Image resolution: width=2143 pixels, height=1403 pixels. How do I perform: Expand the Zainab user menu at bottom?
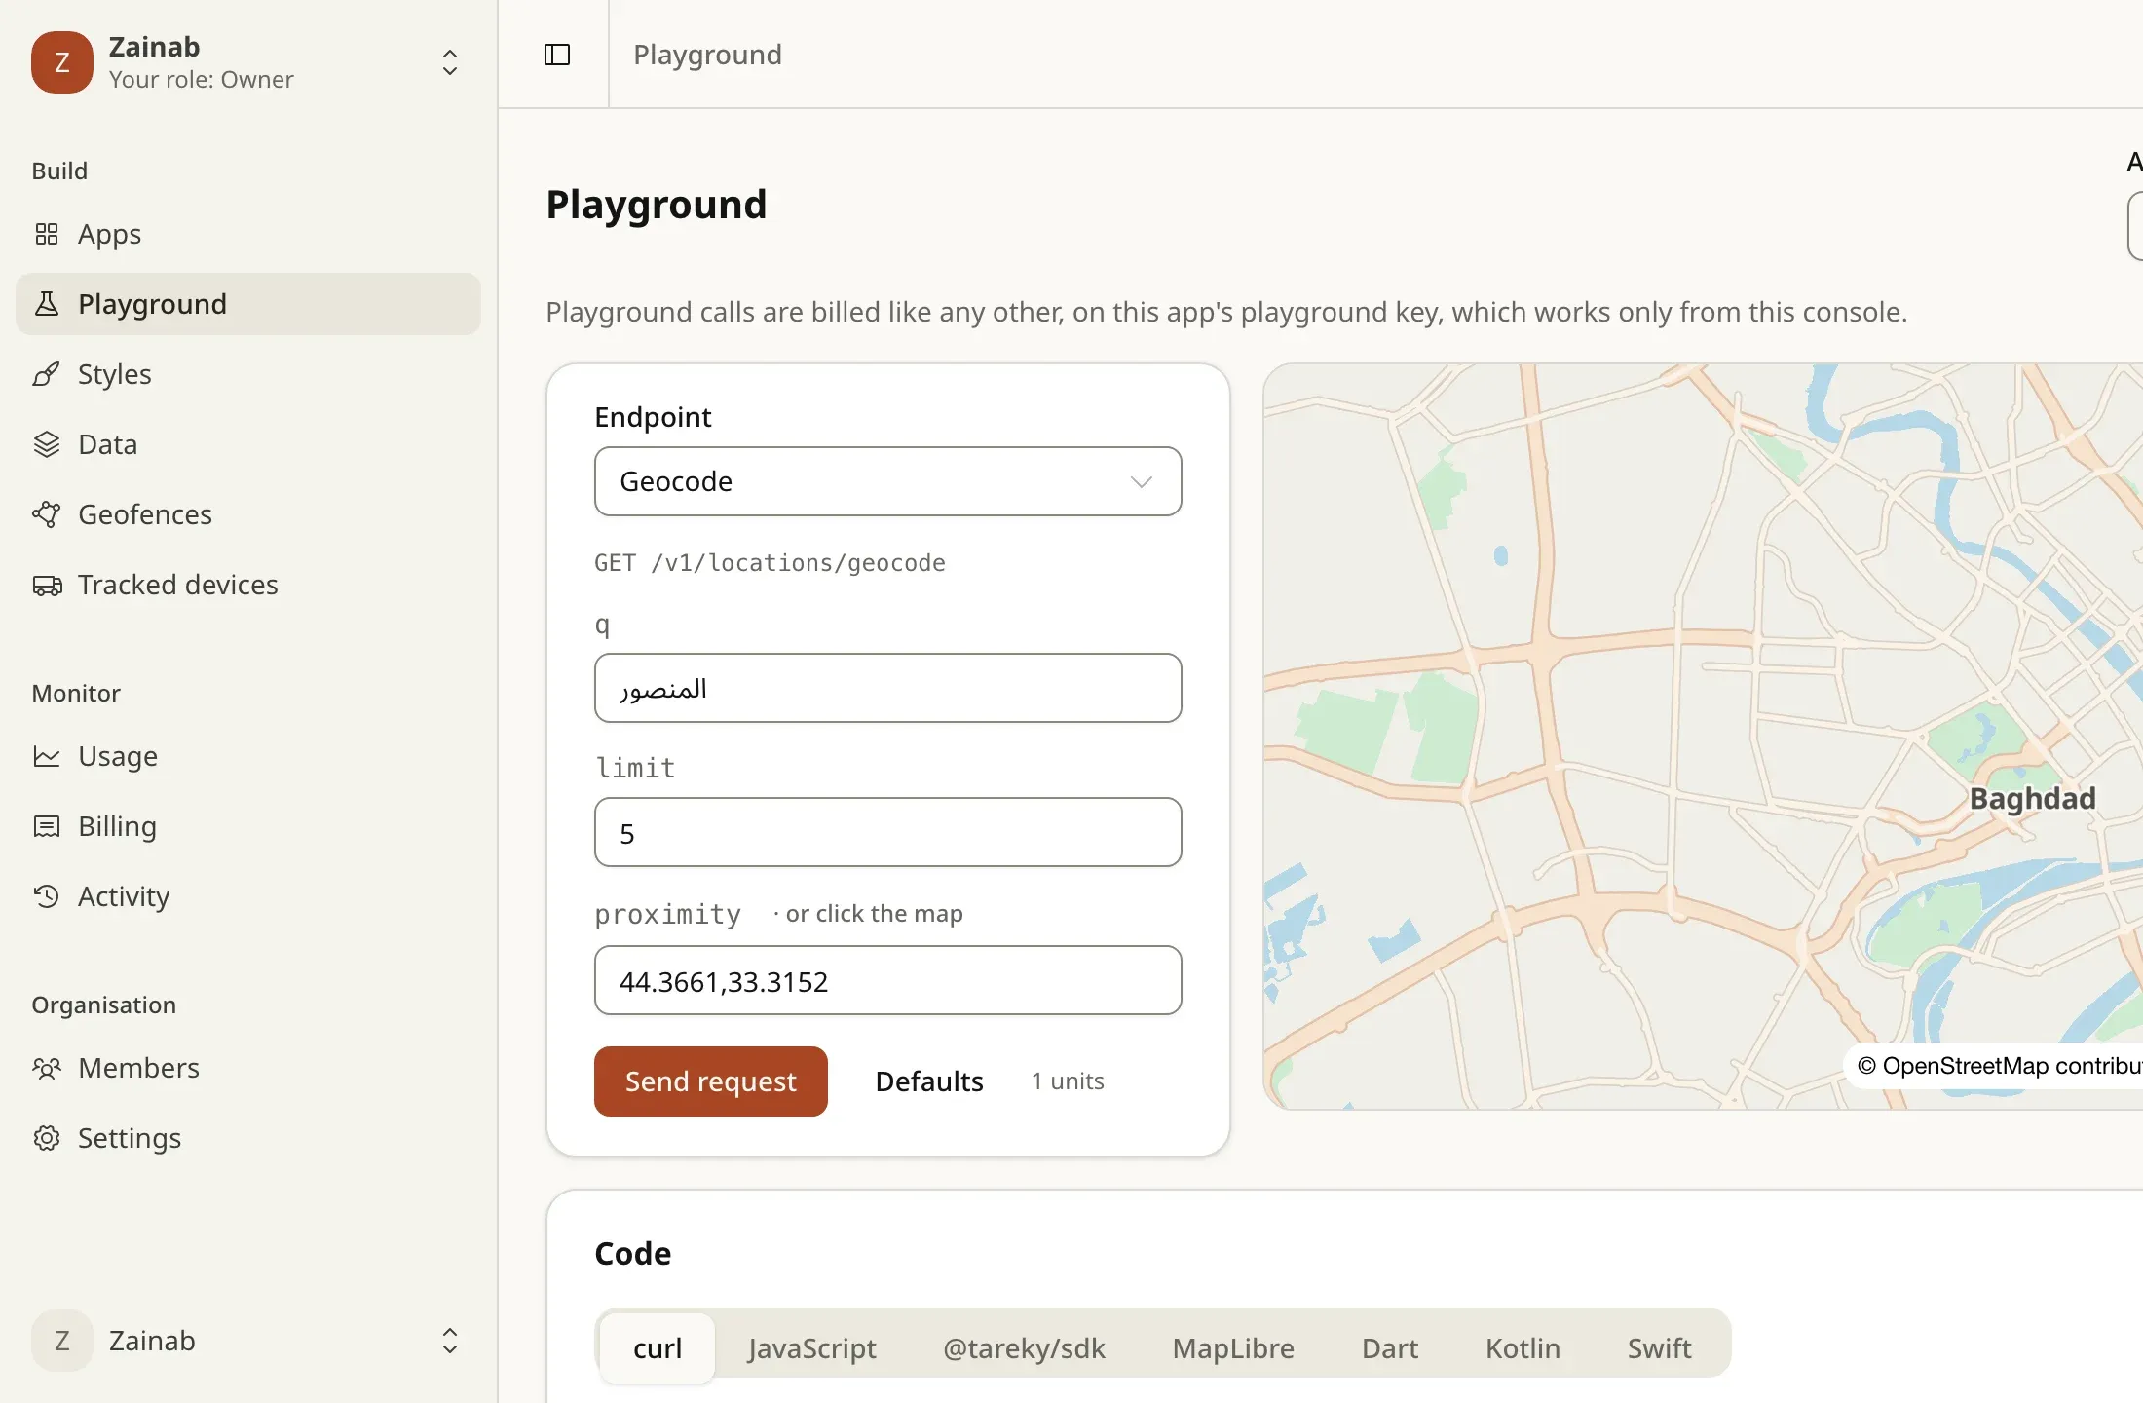coord(248,1341)
